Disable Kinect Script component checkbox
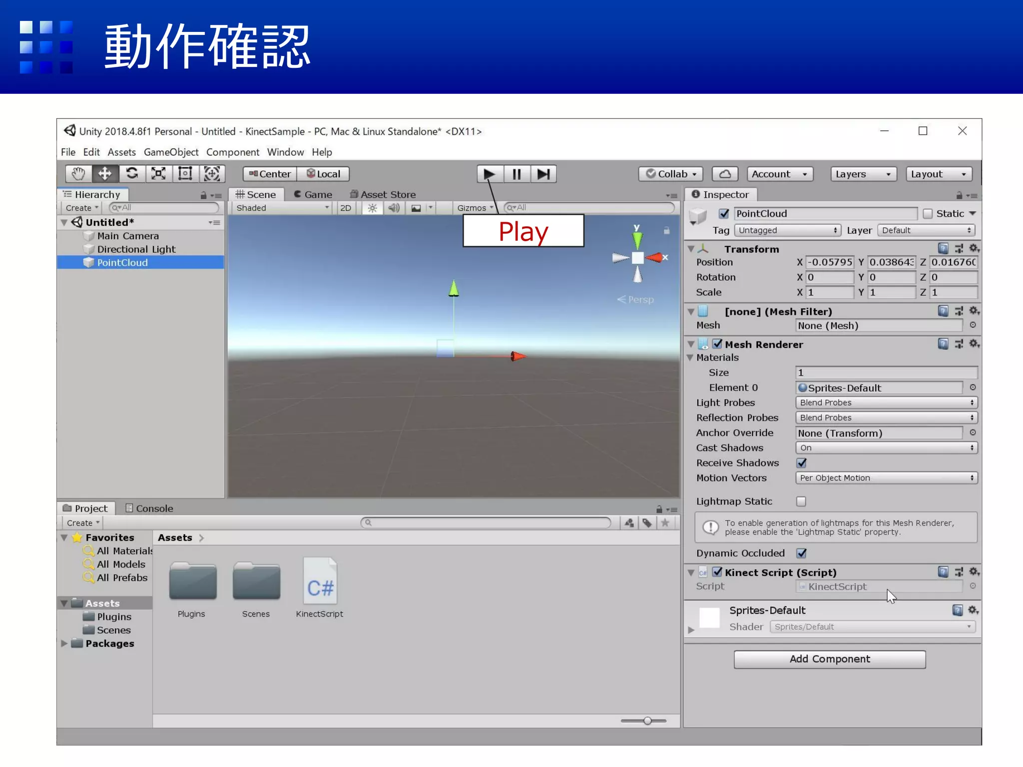The width and height of the screenshot is (1023, 767). point(717,572)
